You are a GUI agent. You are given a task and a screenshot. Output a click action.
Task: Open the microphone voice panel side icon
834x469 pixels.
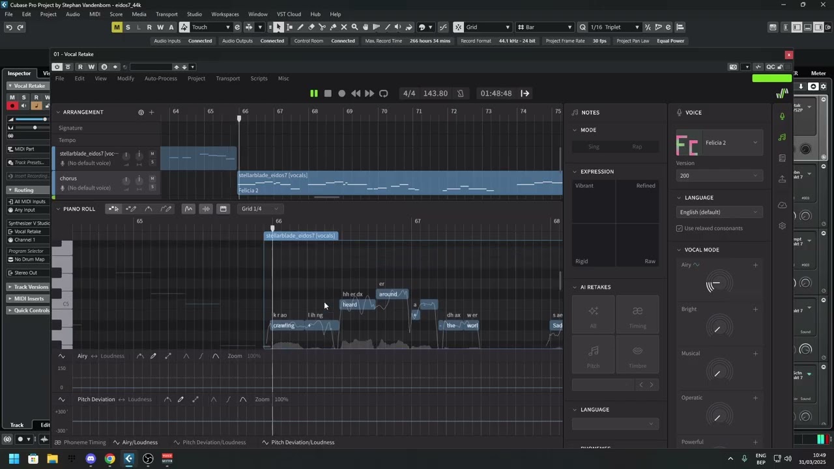pyautogui.click(x=782, y=117)
